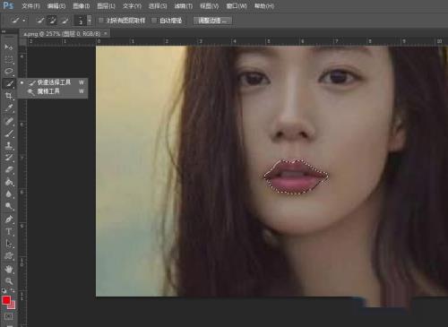Viewport: 448px width, 327px height.
Task: Click the Quick Selection tool in toolbox
Action: (9, 83)
